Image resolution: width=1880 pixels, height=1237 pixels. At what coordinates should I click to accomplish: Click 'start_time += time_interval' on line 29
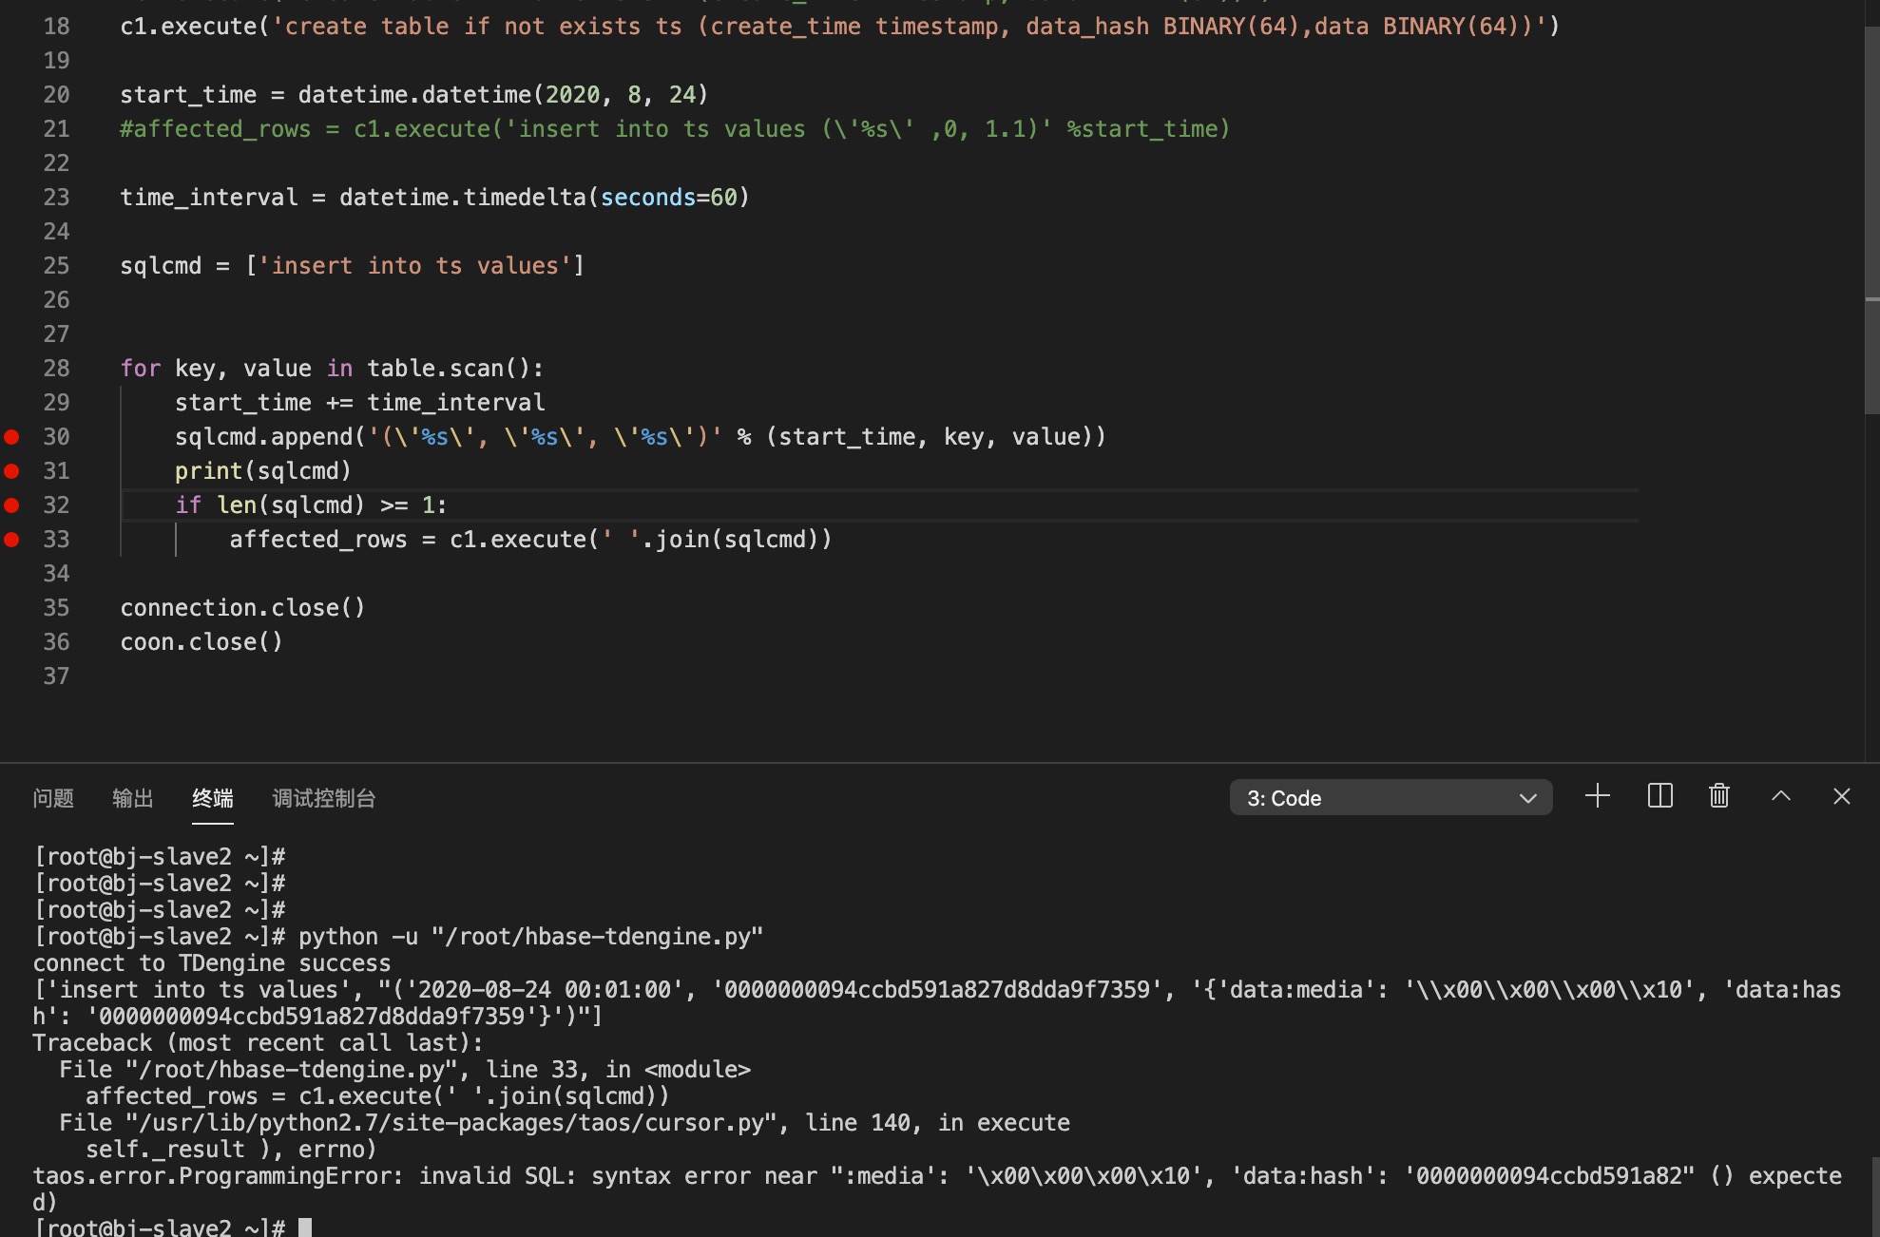[x=360, y=403]
